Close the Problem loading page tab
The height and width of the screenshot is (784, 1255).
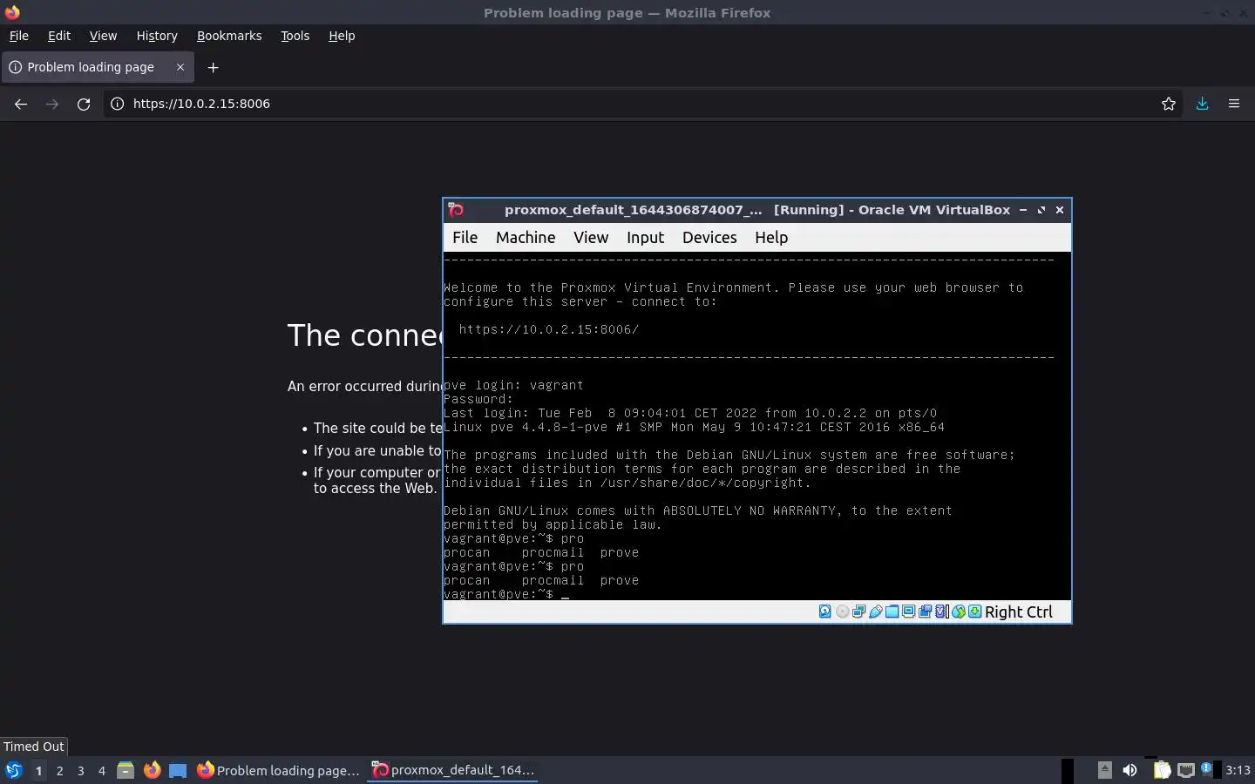tap(180, 67)
